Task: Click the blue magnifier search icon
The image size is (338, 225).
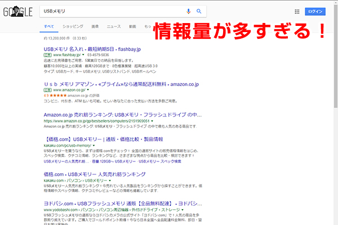Action: point(199,11)
